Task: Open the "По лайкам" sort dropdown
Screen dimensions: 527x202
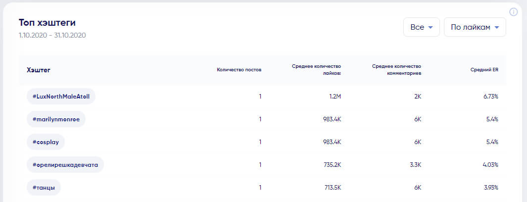Action: point(475,27)
